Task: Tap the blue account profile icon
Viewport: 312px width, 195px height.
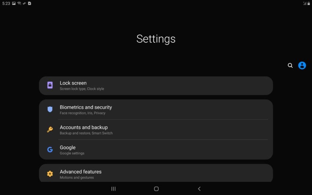Action: click(x=302, y=65)
